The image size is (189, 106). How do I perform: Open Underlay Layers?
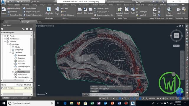click(101, 9)
